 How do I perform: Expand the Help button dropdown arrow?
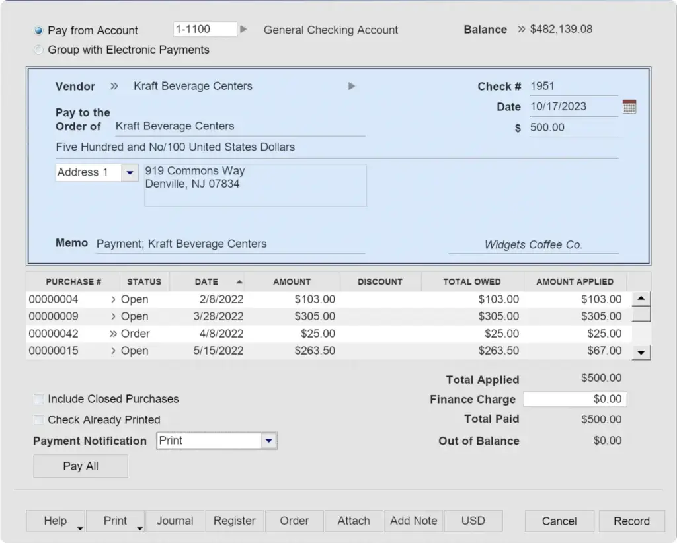coord(80,528)
